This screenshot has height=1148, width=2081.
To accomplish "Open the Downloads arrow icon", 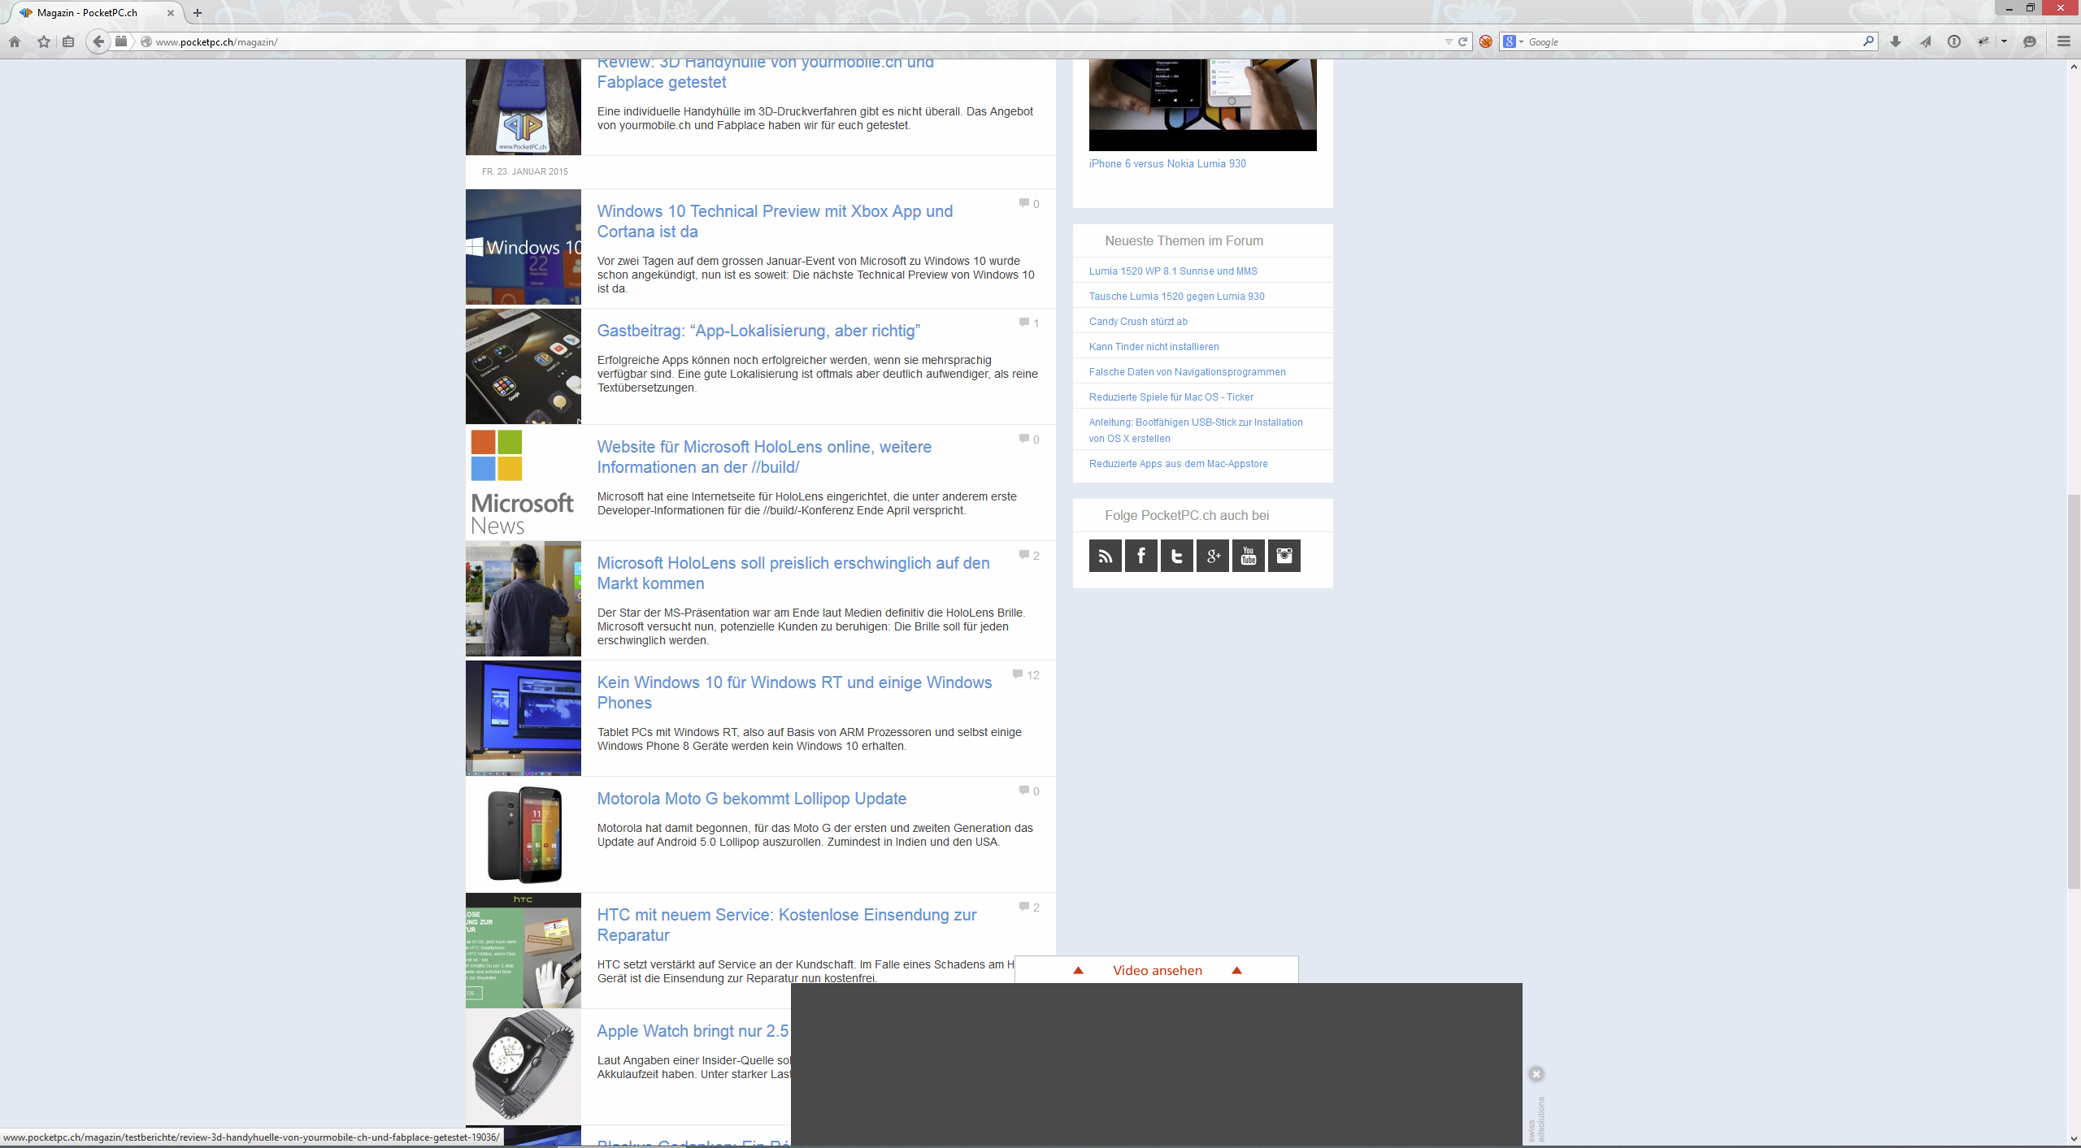I will pyautogui.click(x=1896, y=41).
